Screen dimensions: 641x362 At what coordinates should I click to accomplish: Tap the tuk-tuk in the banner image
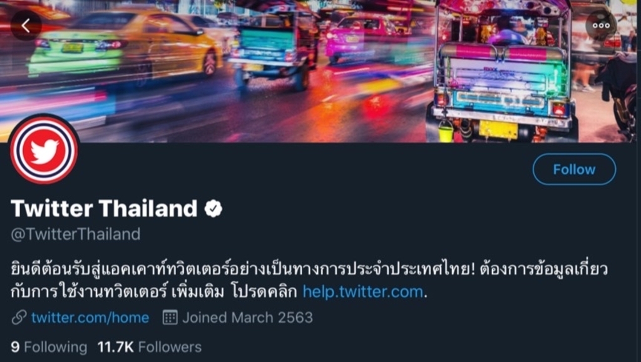502,71
